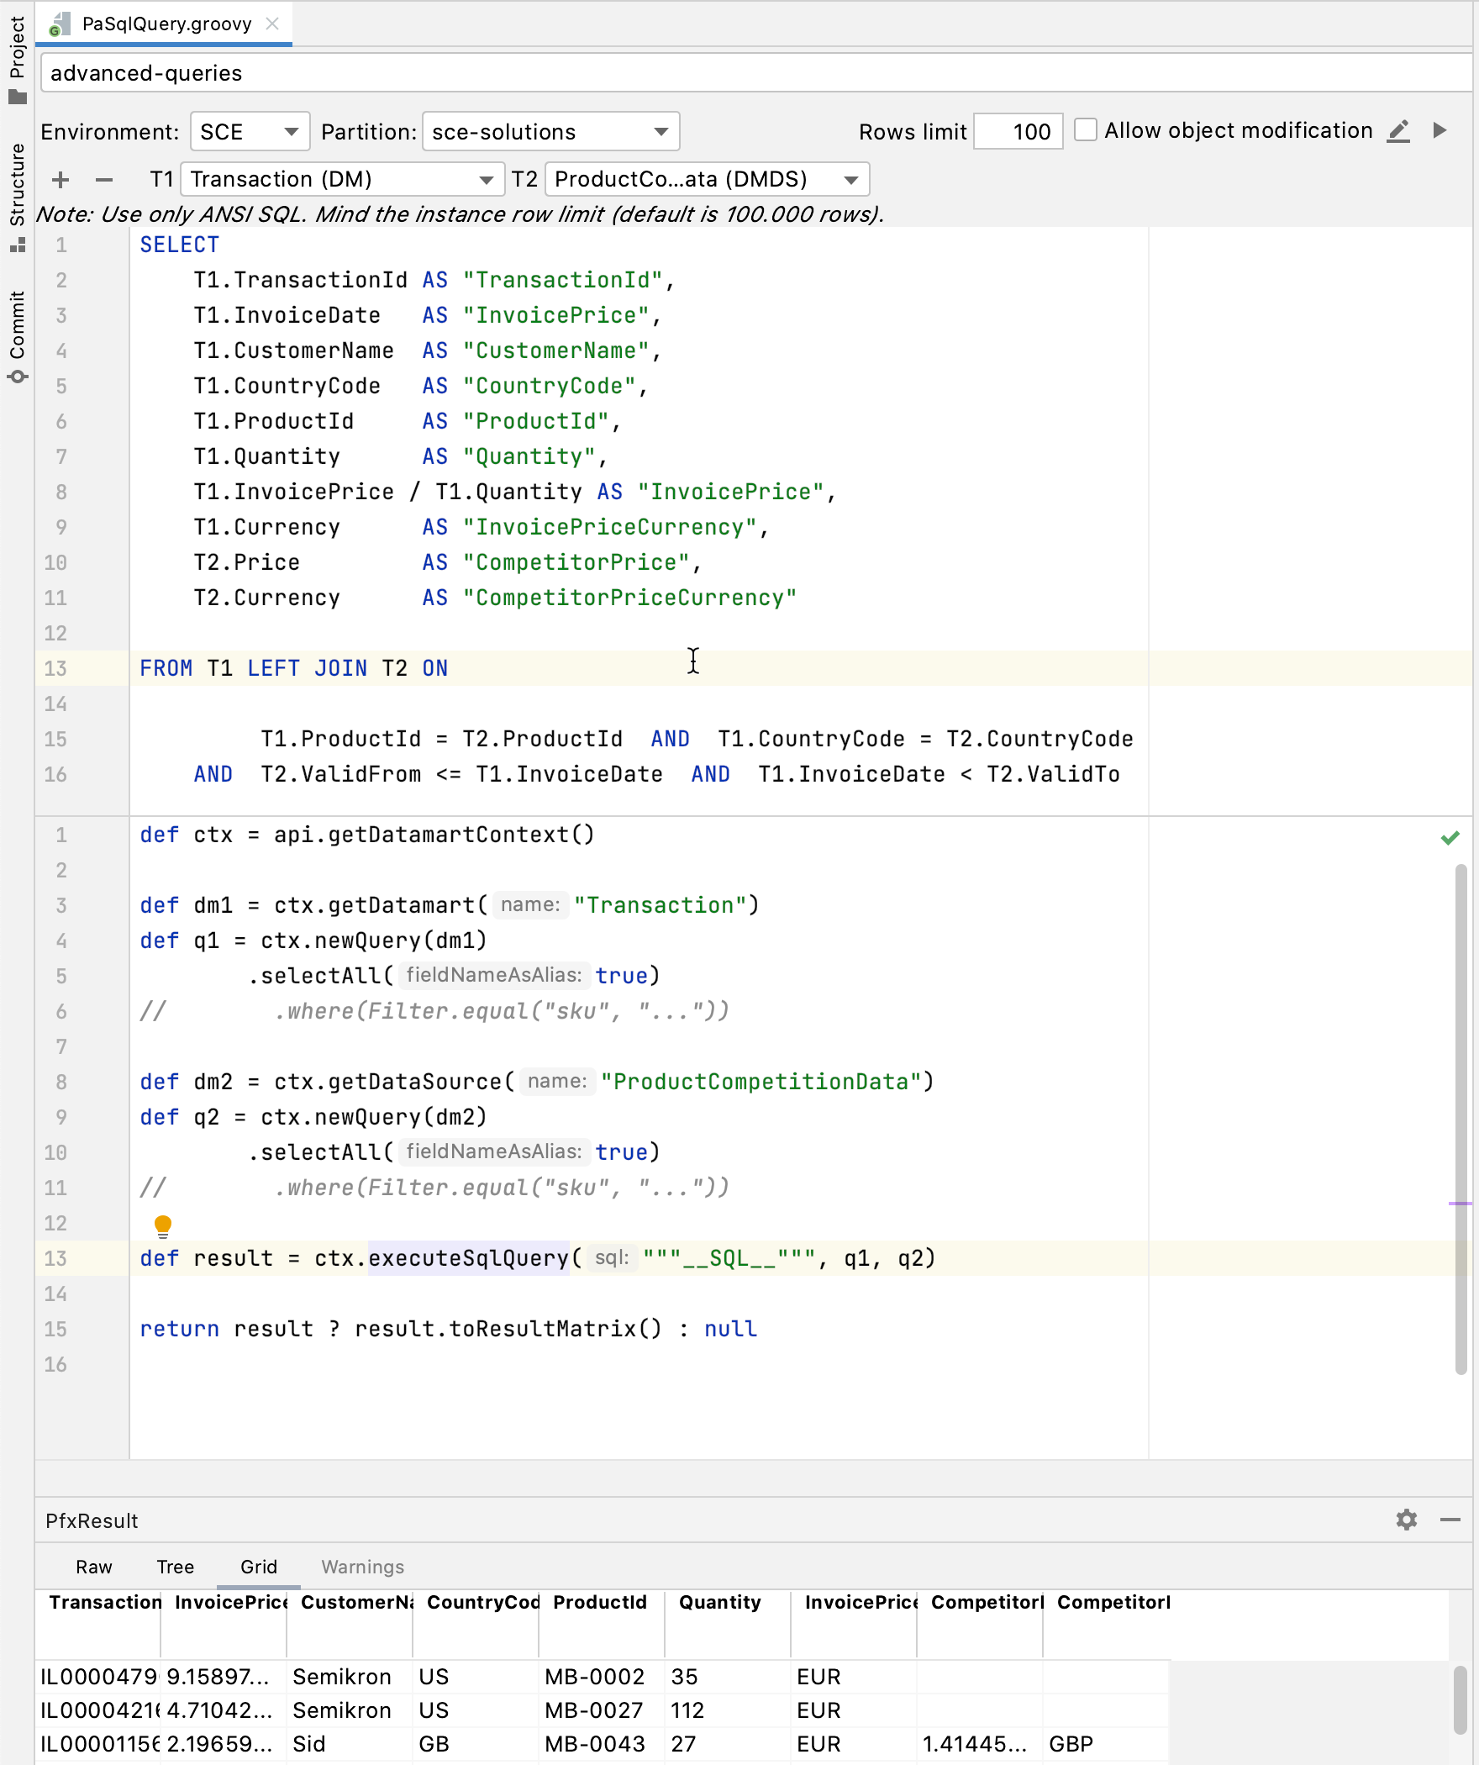The image size is (1479, 1765).
Task: Switch to the Raw result tab
Action: tap(94, 1567)
